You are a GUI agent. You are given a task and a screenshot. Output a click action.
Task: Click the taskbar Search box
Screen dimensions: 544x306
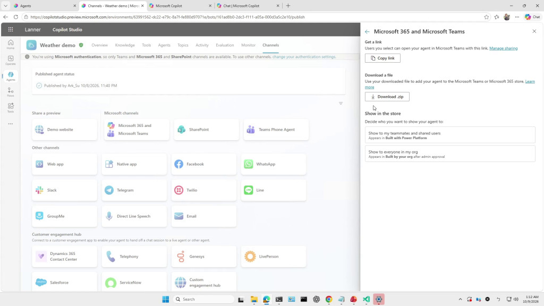coord(203,299)
